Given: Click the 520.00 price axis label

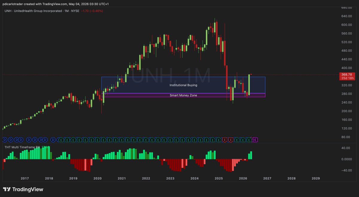Looking at the screenshot, I should click(x=347, y=42).
